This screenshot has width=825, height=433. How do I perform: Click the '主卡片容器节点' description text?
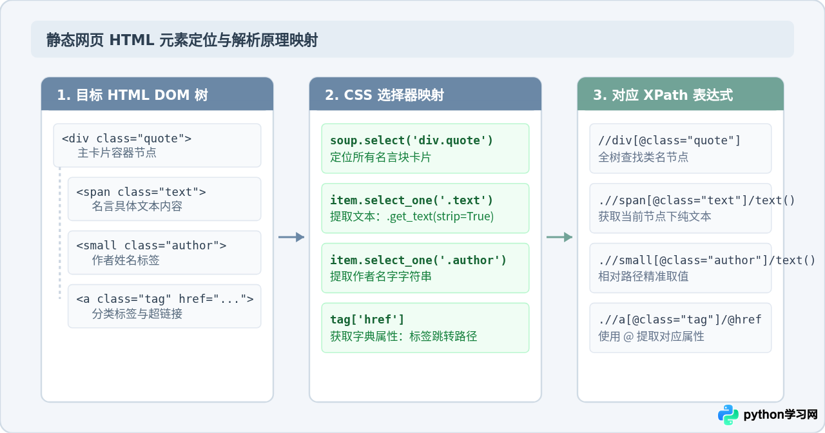(x=117, y=153)
